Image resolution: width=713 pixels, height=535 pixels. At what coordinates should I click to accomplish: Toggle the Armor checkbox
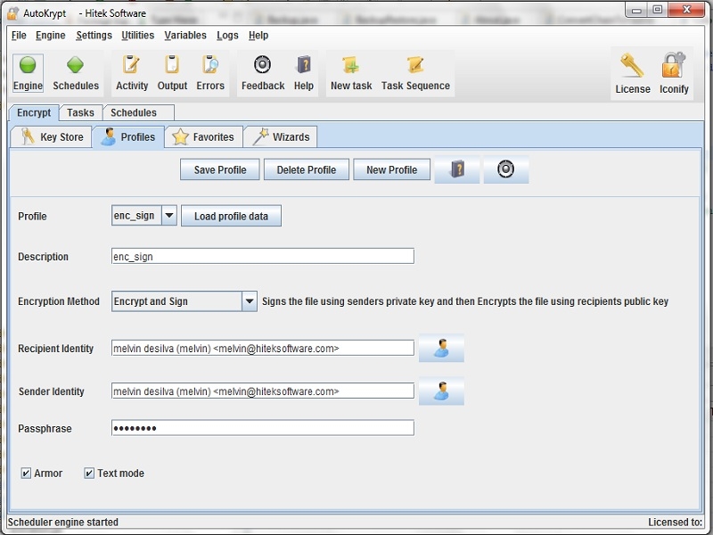click(x=27, y=473)
